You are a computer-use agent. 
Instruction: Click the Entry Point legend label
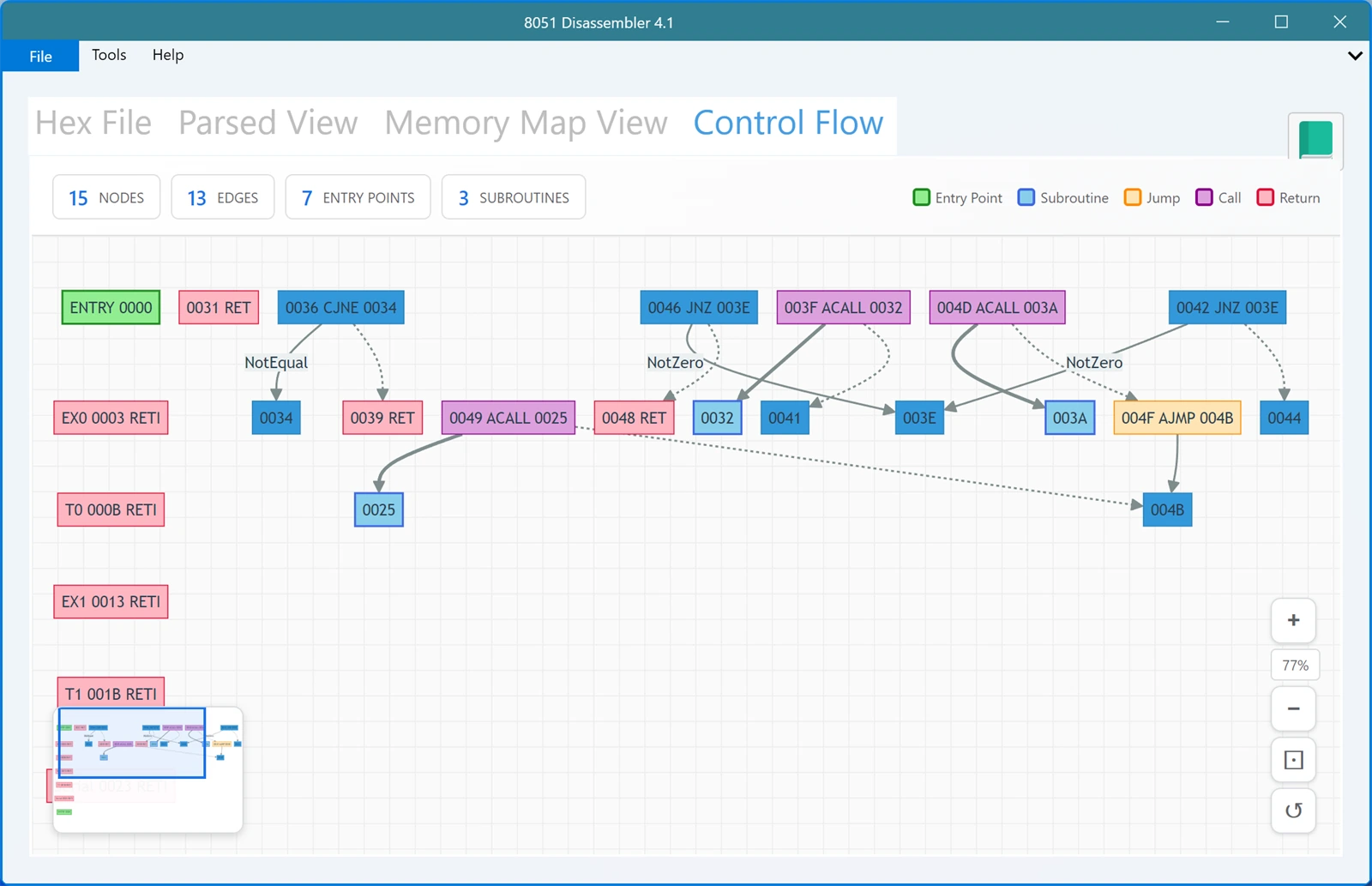pyautogui.click(x=968, y=198)
